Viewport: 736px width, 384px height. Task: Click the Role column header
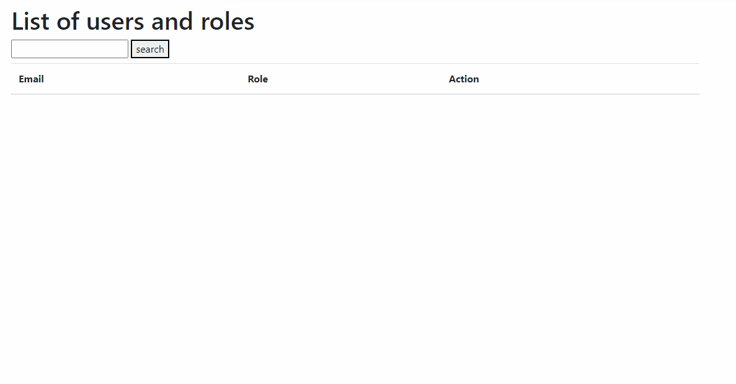[x=257, y=79]
